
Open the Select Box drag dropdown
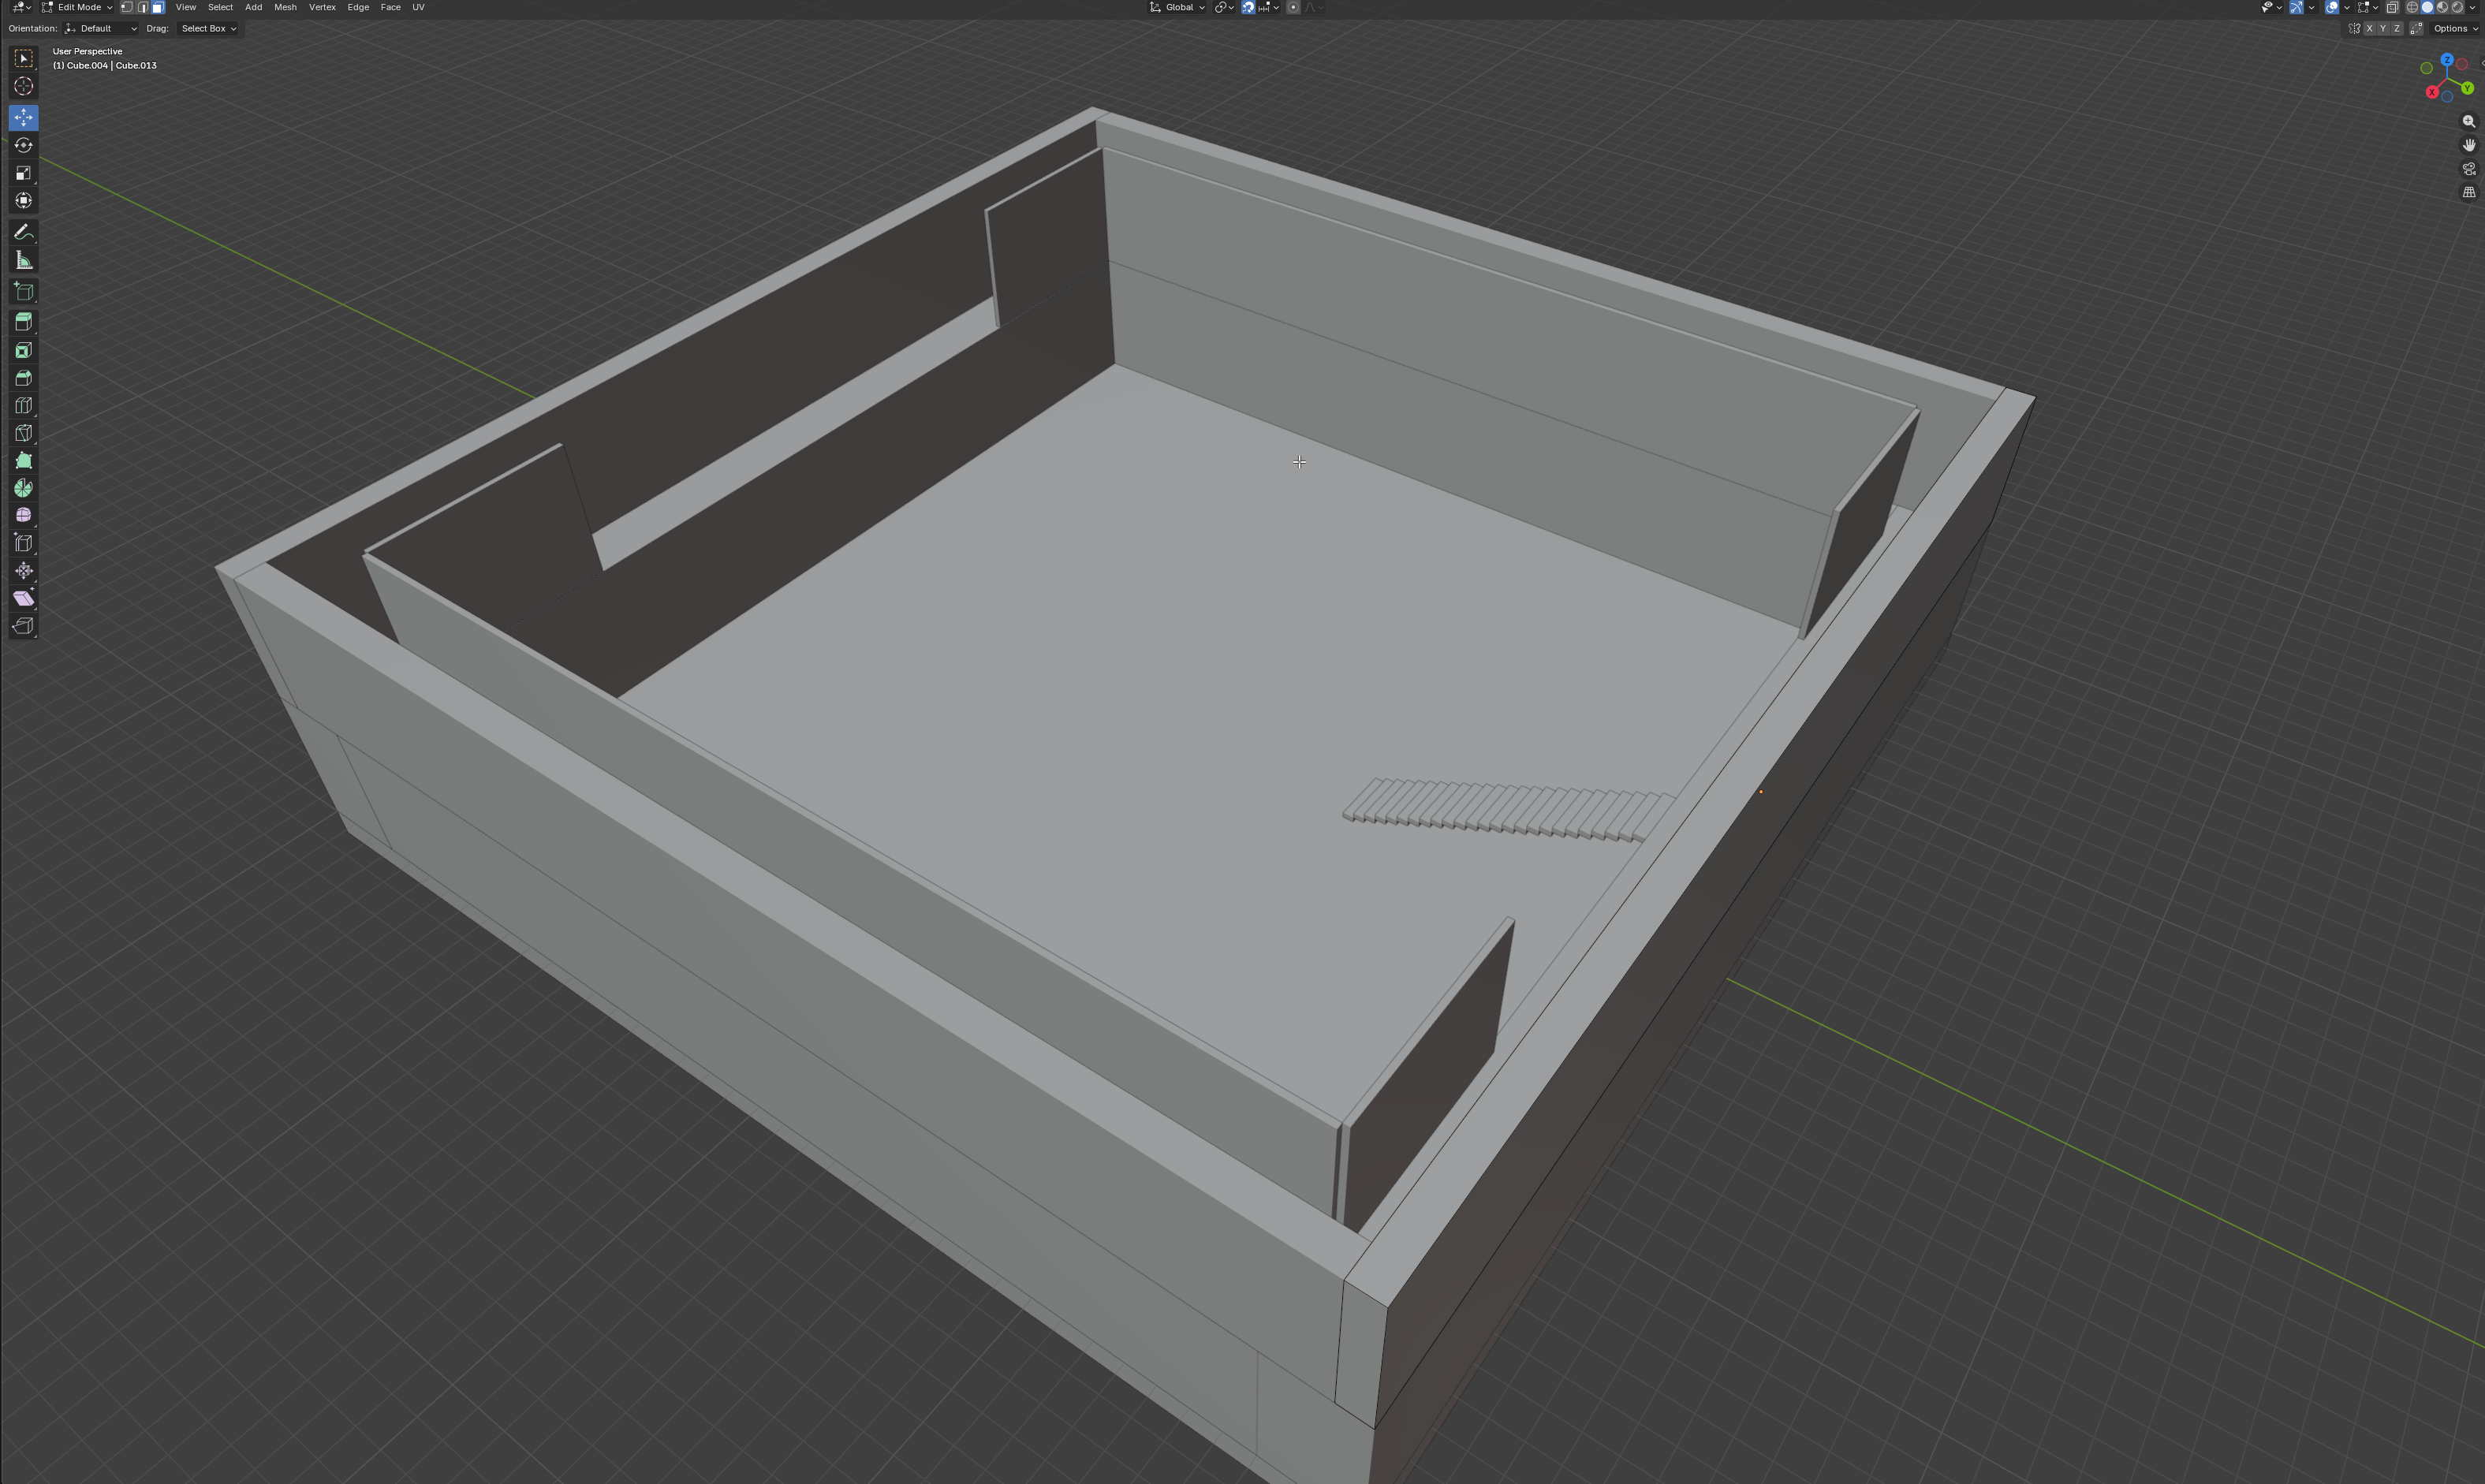click(x=208, y=29)
